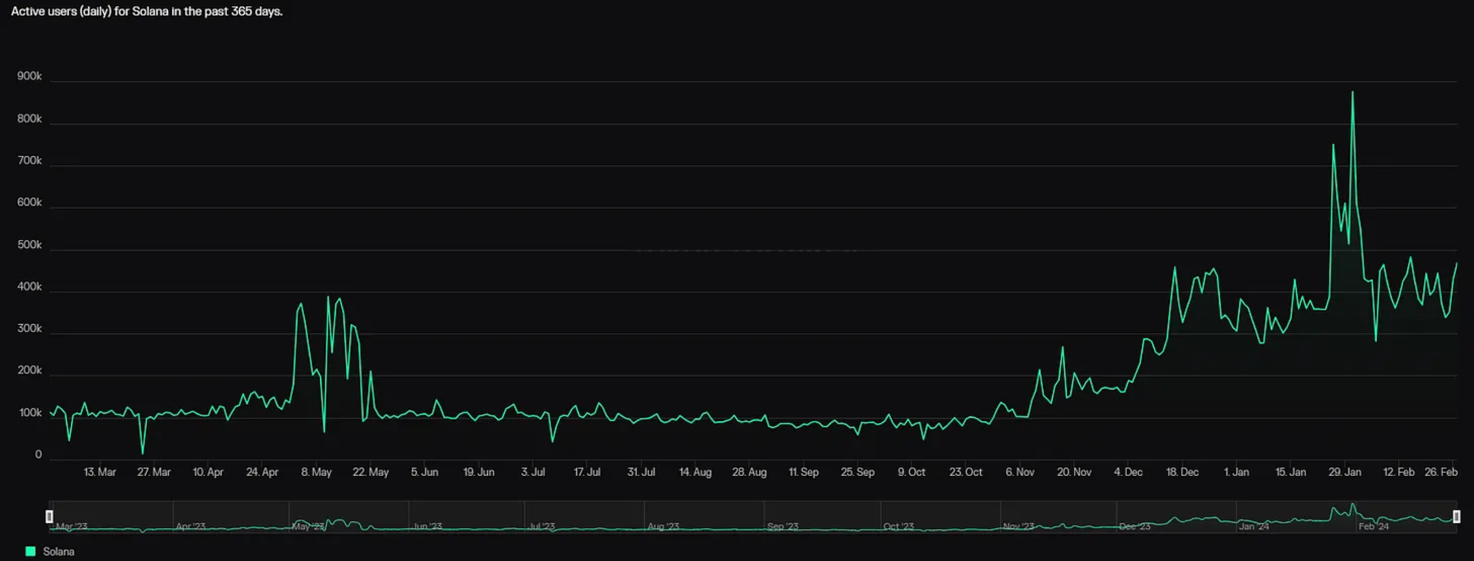Viewport: 1474px width, 561px height.
Task: Jump navigator to Jun '23 marker
Action: [x=427, y=526]
